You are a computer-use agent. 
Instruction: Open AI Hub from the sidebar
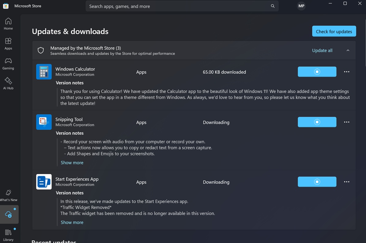[x=8, y=84]
